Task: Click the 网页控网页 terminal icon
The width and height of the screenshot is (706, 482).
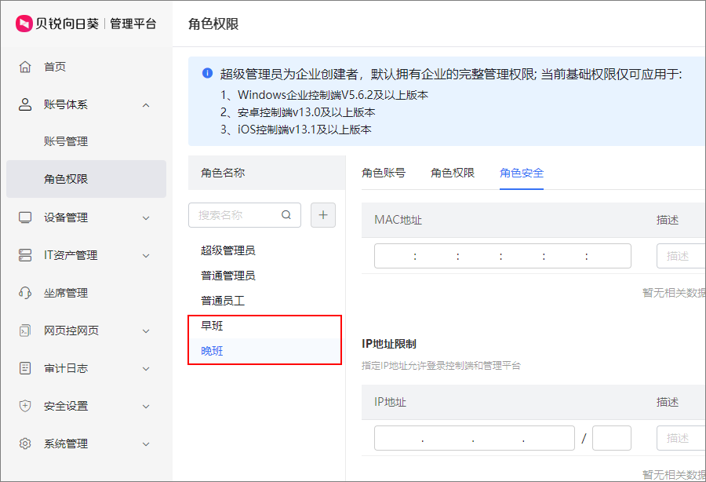Action: coord(25,330)
